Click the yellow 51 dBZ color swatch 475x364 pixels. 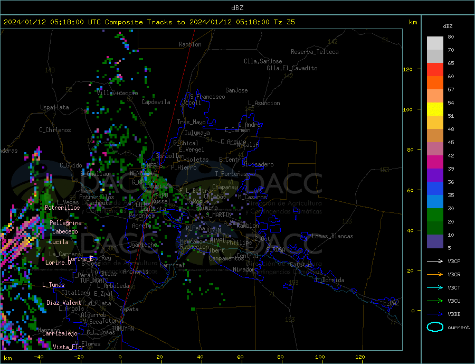coord(435,109)
